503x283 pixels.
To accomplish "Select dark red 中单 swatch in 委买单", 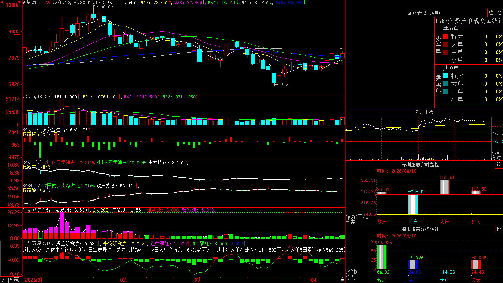I will coord(445,52).
